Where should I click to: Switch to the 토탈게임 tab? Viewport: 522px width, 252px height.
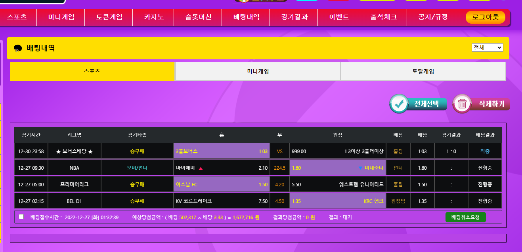[423, 72]
